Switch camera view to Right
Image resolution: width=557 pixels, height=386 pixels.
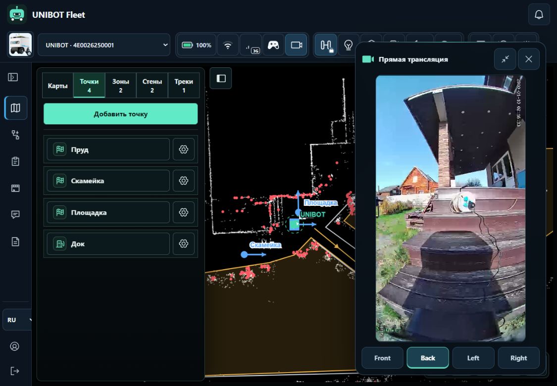(x=519, y=358)
